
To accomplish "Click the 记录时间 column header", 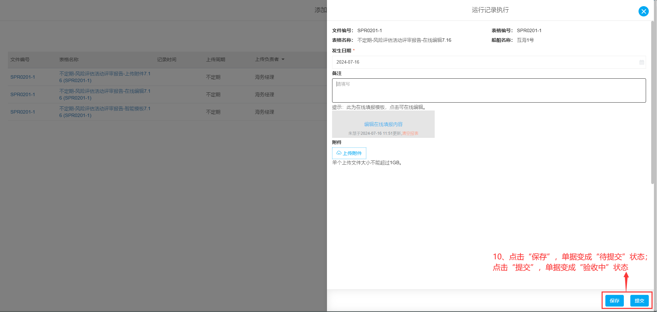I will point(167,60).
